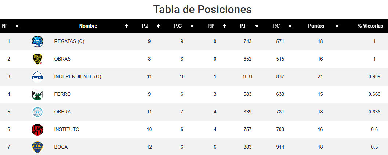Click the Instituto team logo
The height and width of the screenshot is (155, 388).
click(x=37, y=130)
